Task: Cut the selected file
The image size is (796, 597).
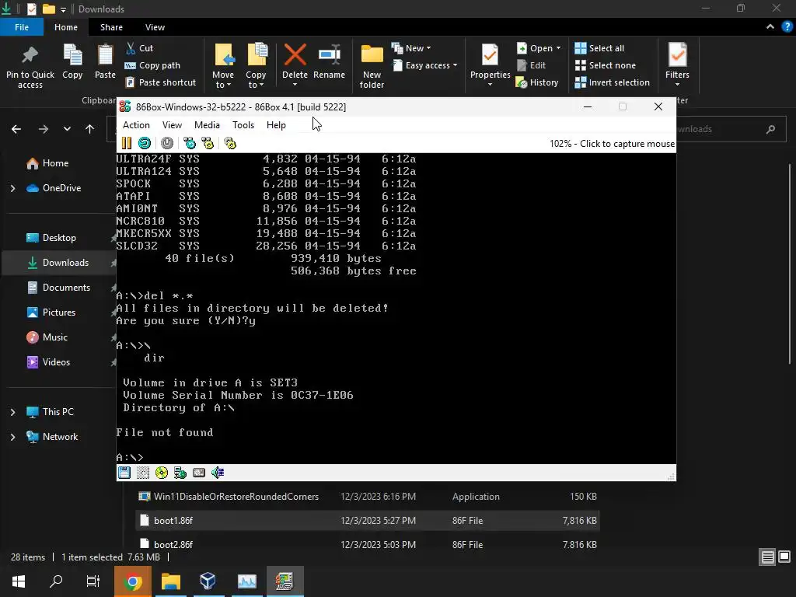Action: click(140, 48)
